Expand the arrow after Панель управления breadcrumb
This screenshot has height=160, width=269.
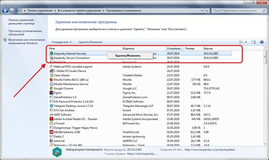(55, 11)
